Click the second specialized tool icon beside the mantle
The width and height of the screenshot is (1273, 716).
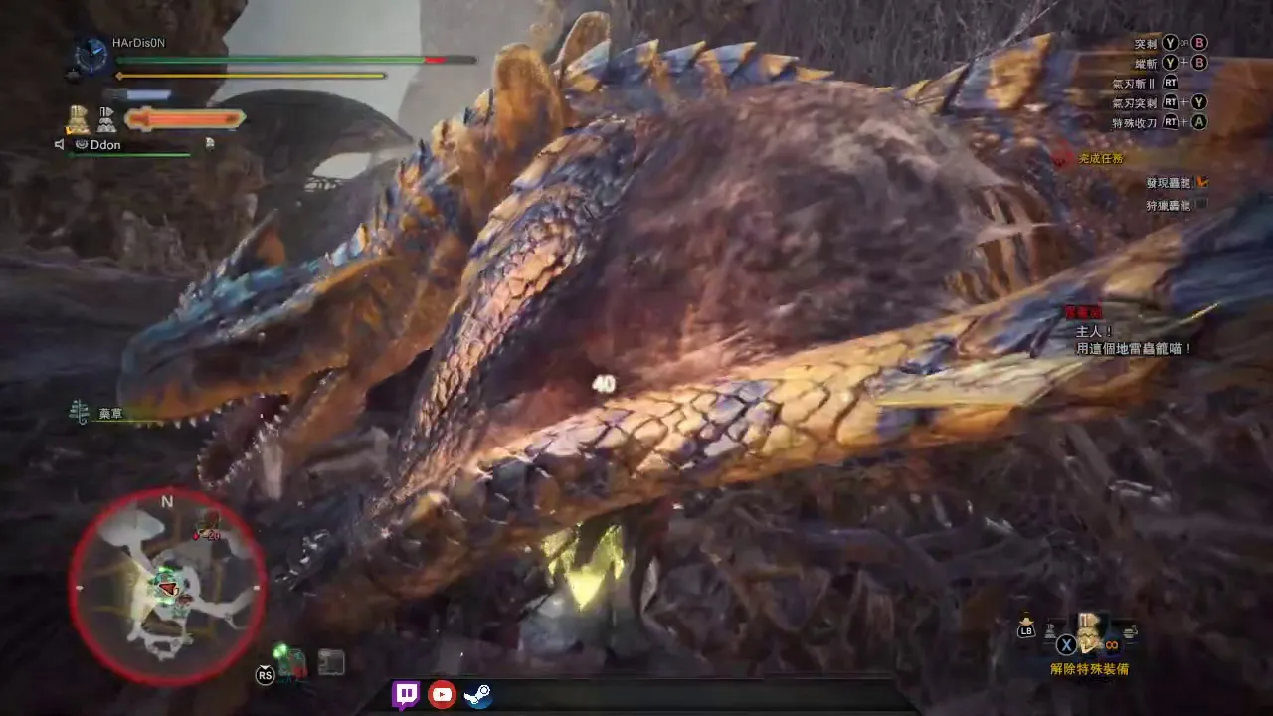(105, 120)
